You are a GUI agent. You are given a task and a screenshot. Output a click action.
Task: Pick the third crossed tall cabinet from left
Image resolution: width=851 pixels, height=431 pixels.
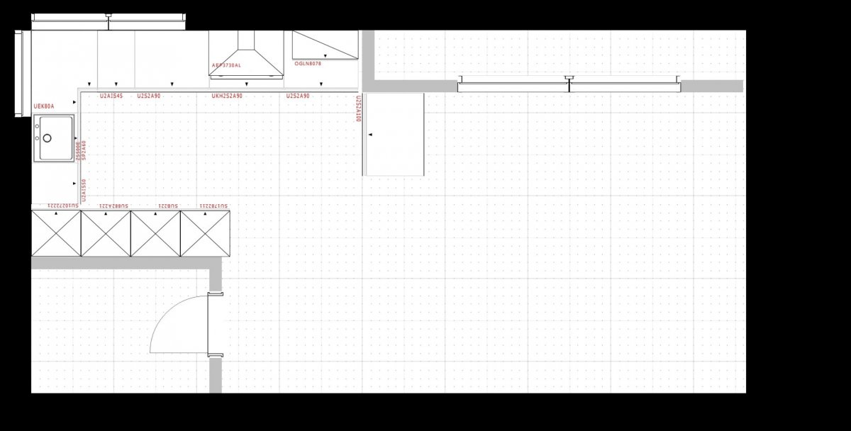[x=155, y=233]
